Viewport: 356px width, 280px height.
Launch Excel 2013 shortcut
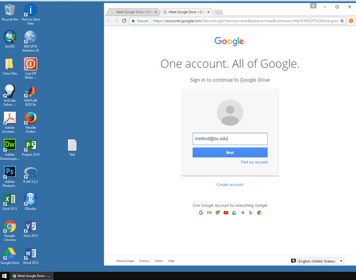coord(10,202)
